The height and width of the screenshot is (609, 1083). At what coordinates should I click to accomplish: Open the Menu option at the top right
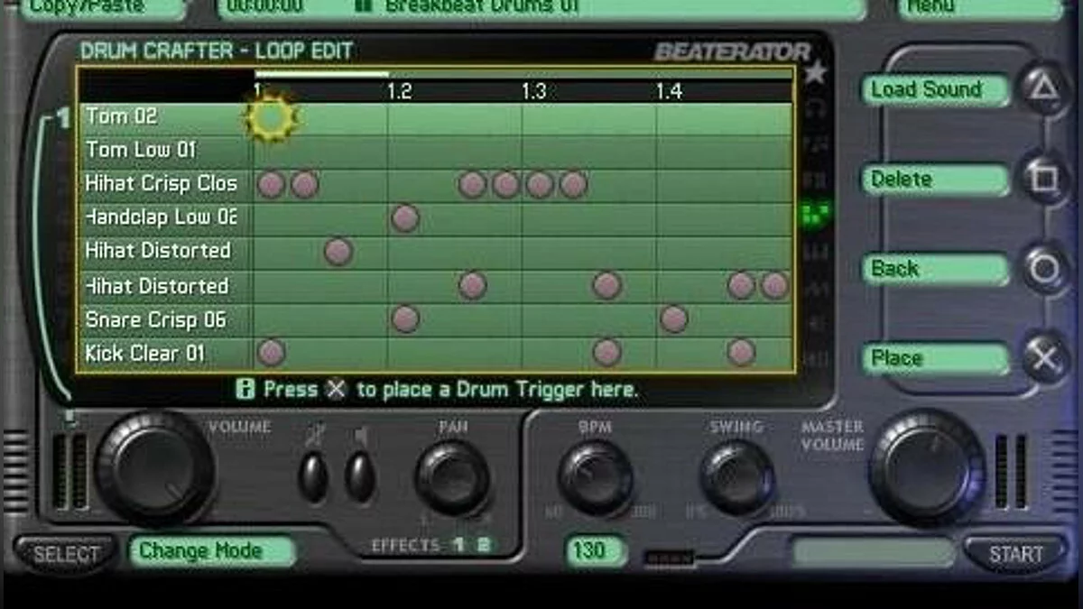point(979,7)
